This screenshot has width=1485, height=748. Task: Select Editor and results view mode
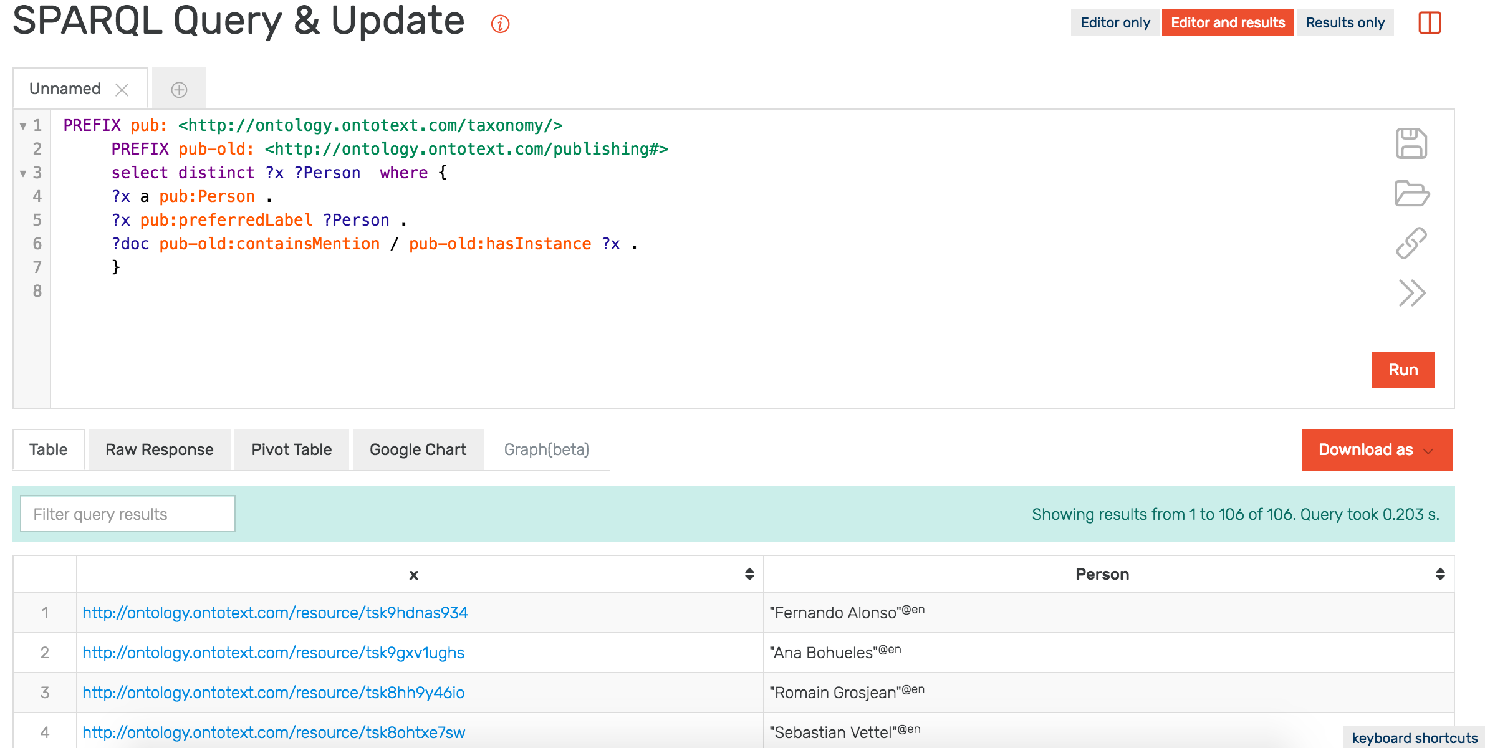coord(1228,22)
